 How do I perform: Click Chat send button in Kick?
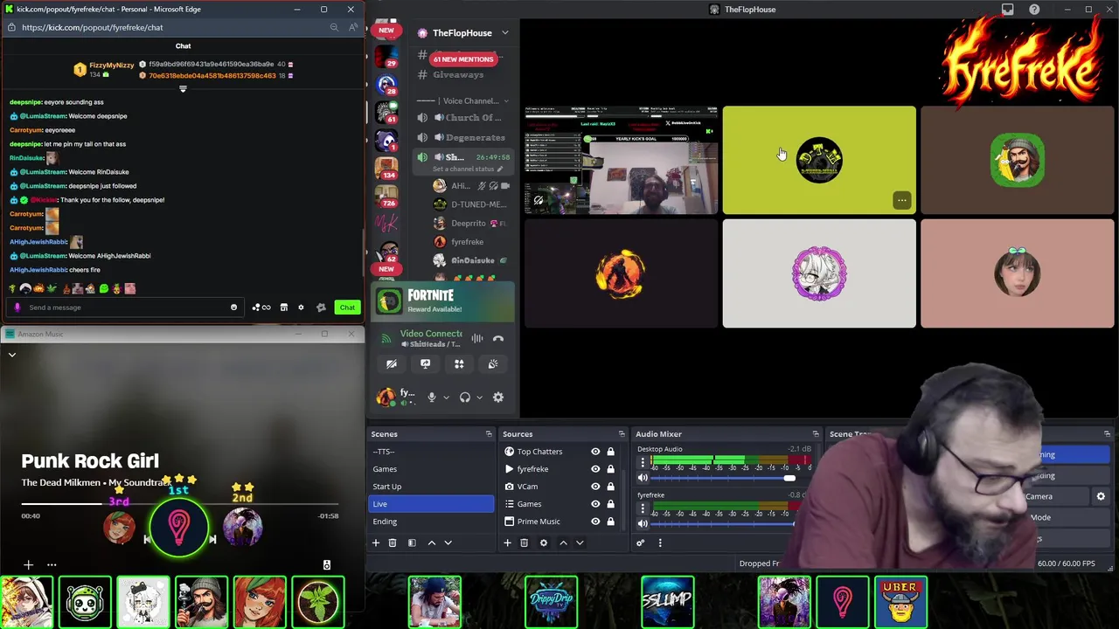[x=347, y=308]
